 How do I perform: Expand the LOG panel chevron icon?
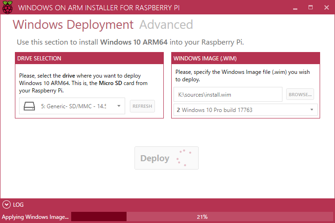coord(7,204)
